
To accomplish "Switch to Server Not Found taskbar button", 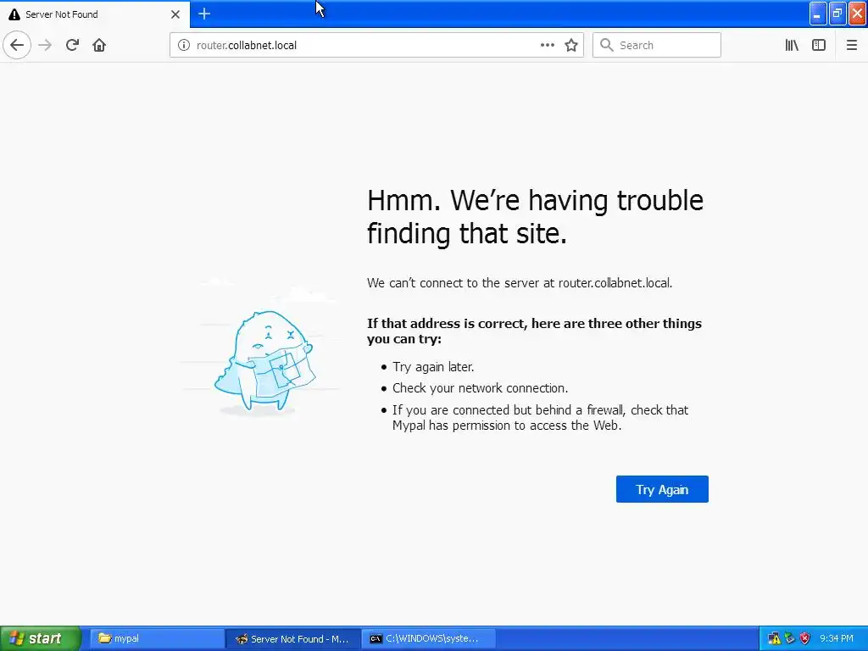I will 292,638.
